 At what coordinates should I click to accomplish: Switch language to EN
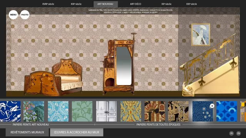click(239, 133)
